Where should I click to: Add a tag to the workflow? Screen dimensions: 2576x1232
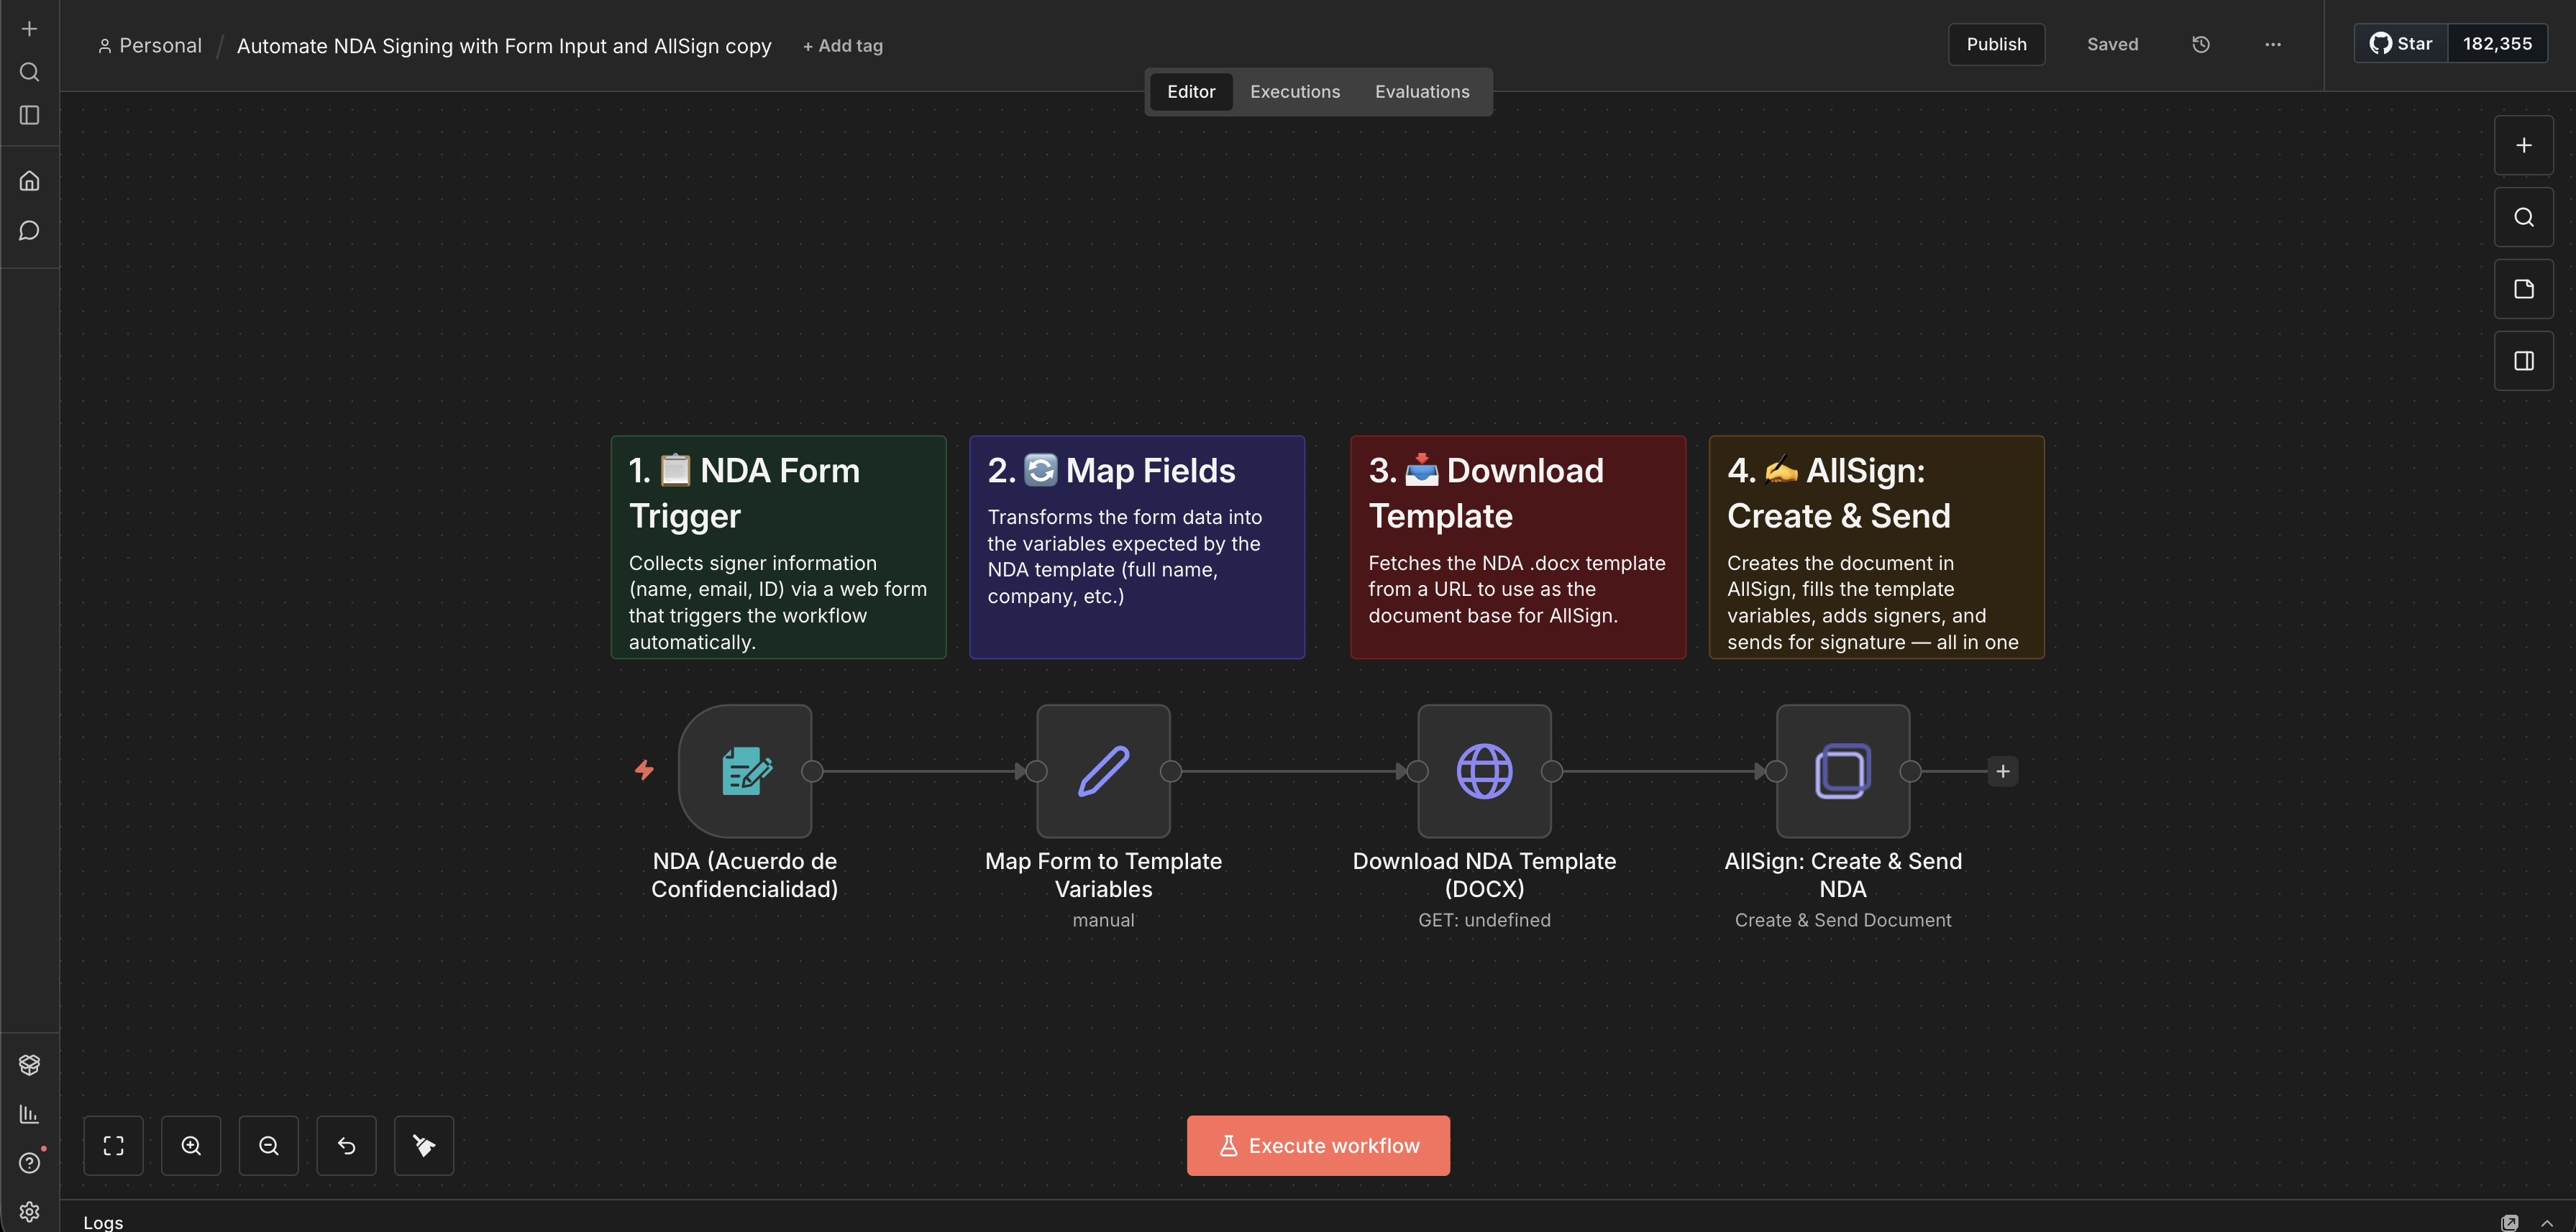(x=842, y=45)
